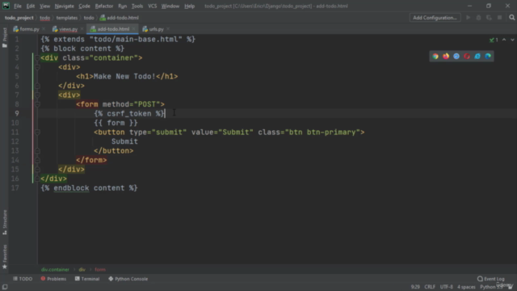
Task: Click templates breadcrumb in navigation bar
Action: pyautogui.click(x=67, y=18)
